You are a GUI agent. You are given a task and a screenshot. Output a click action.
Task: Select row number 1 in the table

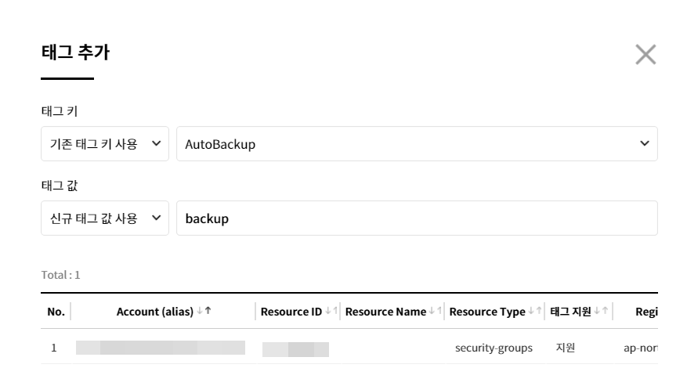[x=53, y=348]
